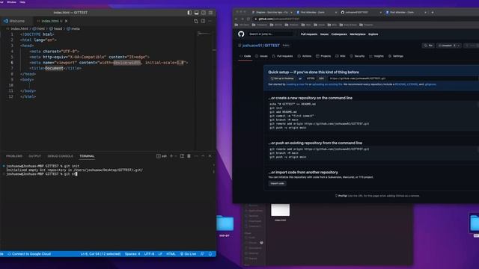
Task: Select the index.html editor tab
Action: [50, 21]
